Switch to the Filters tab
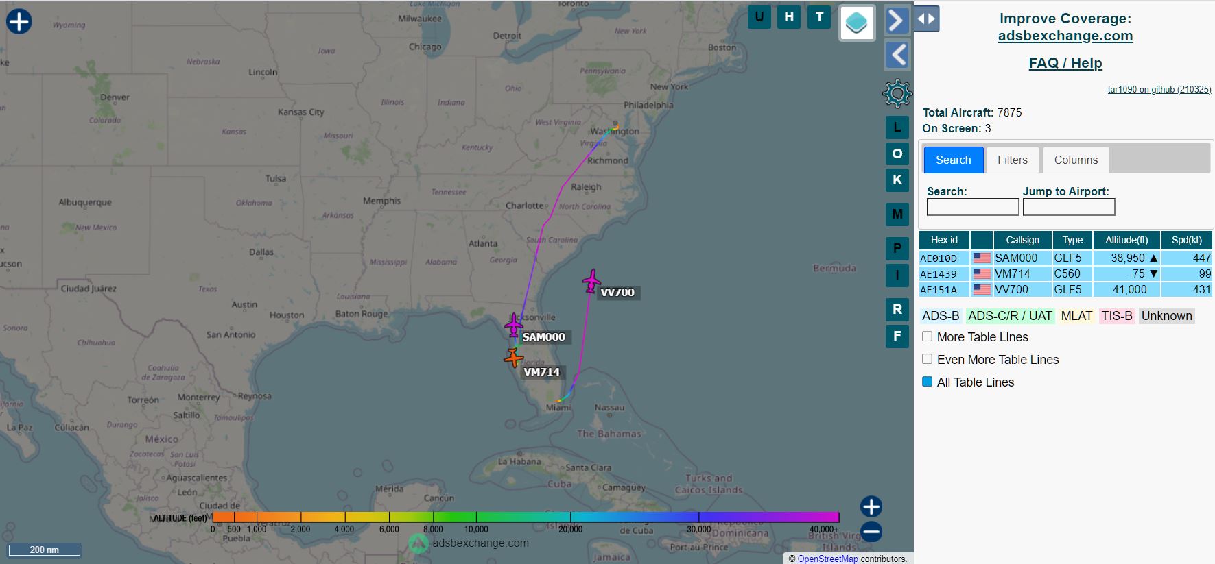 [x=1013, y=160]
